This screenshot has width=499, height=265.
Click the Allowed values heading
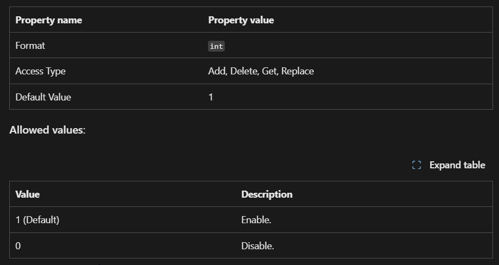tap(47, 130)
